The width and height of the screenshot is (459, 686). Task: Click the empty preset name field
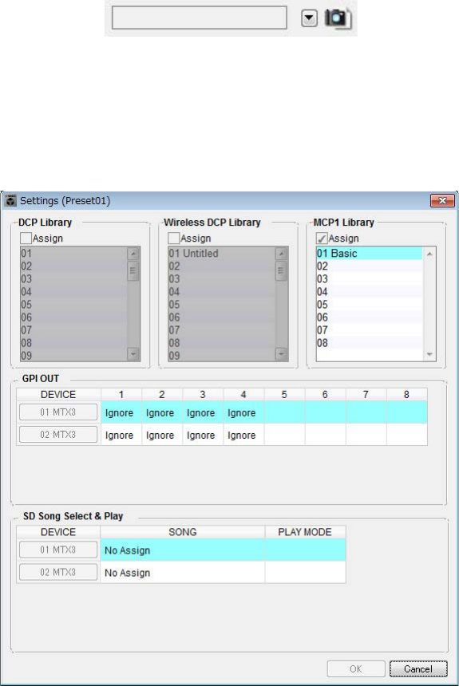pyautogui.click(x=200, y=18)
